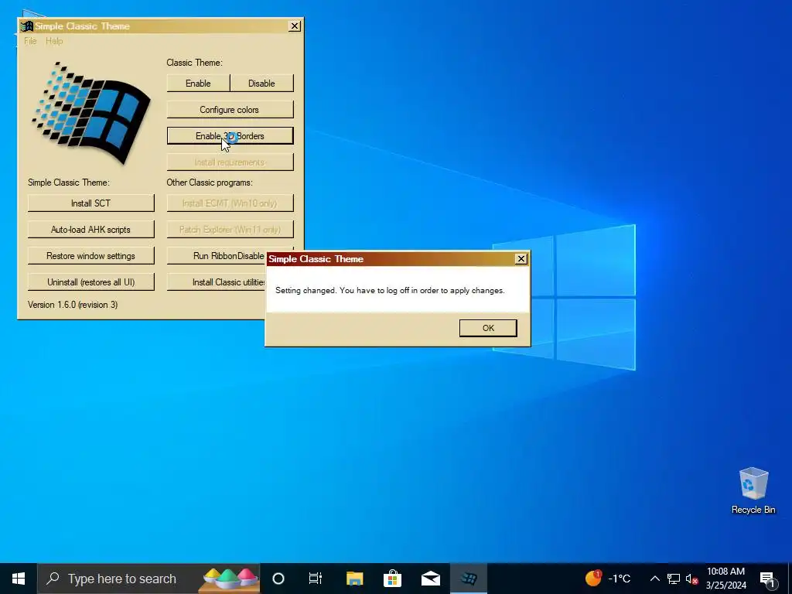Click the taskbar search box
Viewport: 792px width, 594px height.
tap(148, 579)
